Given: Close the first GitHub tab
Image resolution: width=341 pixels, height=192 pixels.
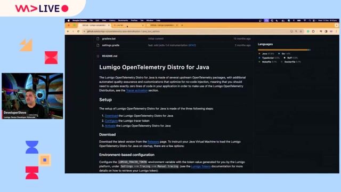Looking at the screenshot, I should pyautogui.click(x=109, y=25).
